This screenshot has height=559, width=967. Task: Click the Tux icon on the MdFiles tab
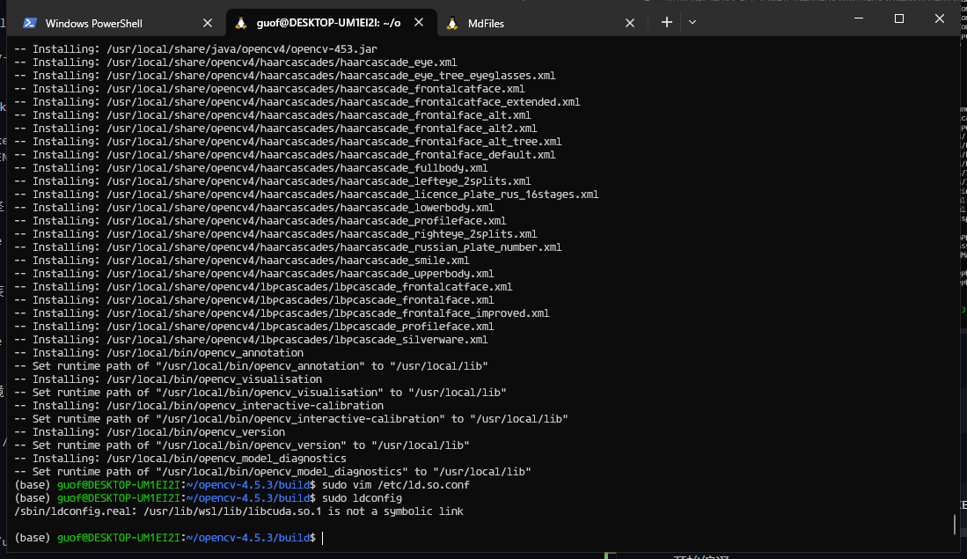(452, 23)
